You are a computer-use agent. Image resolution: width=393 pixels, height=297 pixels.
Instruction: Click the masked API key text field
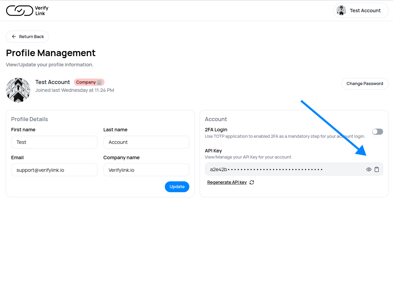[x=283, y=169]
